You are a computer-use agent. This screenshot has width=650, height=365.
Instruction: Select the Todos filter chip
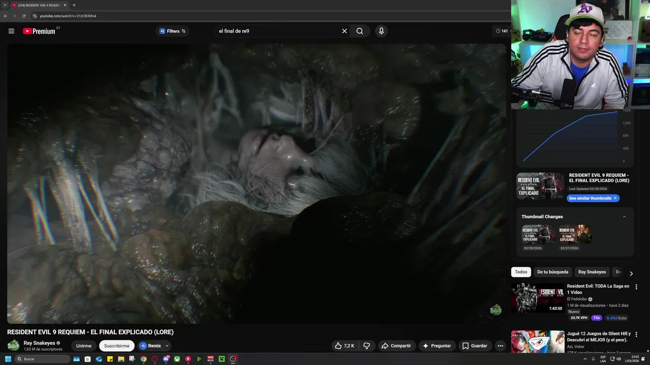tap(521, 272)
